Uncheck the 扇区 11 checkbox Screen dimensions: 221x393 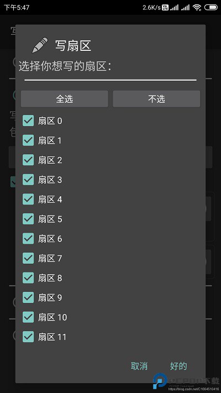(28, 337)
